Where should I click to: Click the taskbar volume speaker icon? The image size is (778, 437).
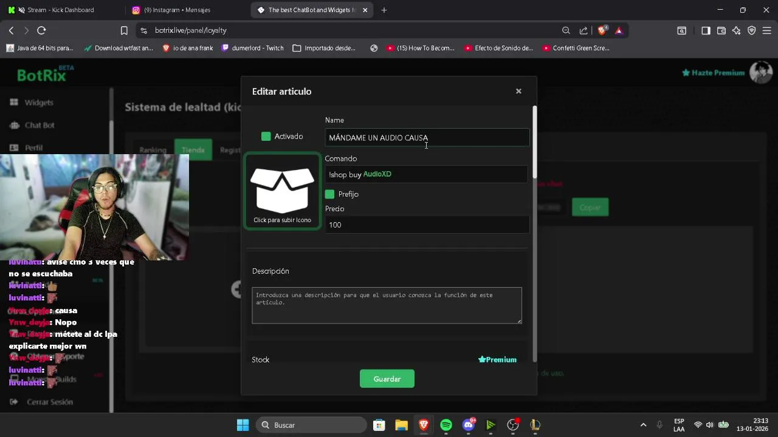709,425
